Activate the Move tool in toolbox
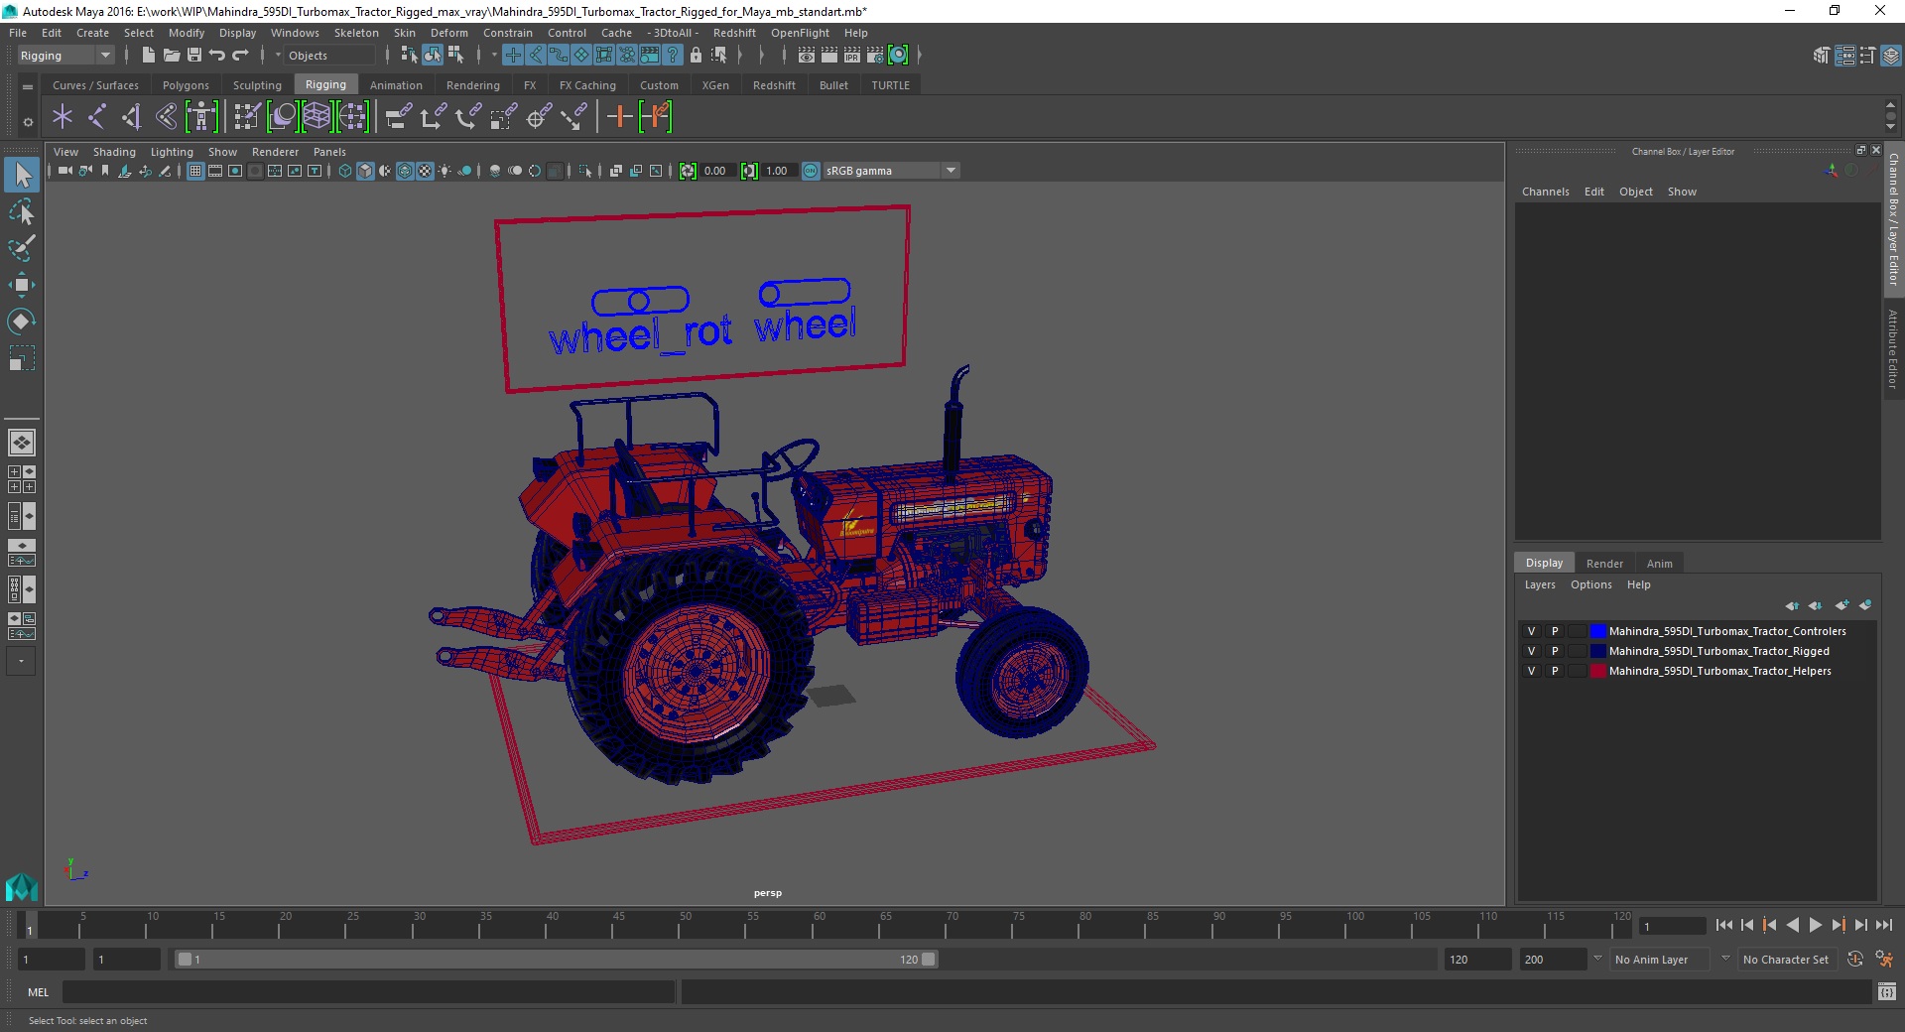The image size is (1905, 1032). pyautogui.click(x=22, y=285)
